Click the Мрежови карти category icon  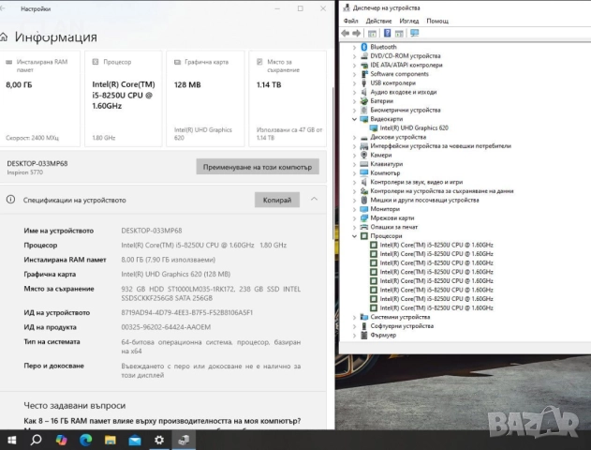coord(364,217)
